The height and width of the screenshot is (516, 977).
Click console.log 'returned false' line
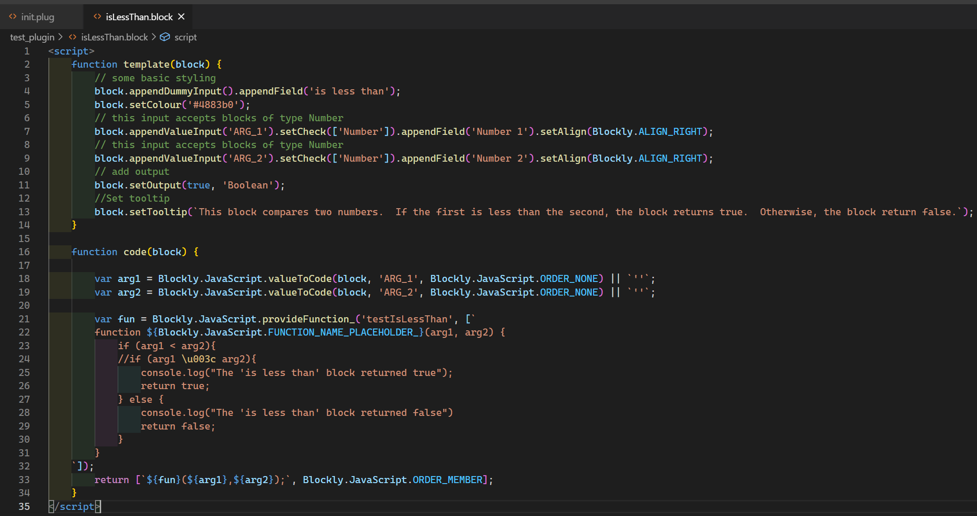click(297, 413)
